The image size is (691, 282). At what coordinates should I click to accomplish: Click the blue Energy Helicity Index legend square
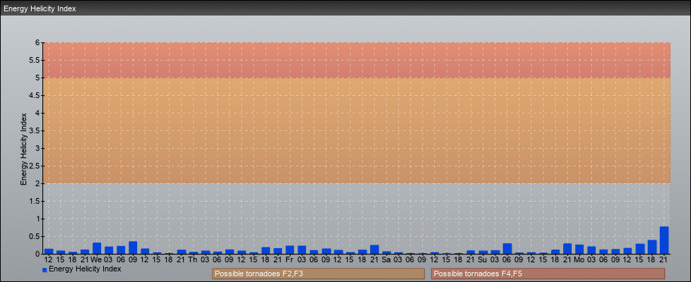(45, 270)
